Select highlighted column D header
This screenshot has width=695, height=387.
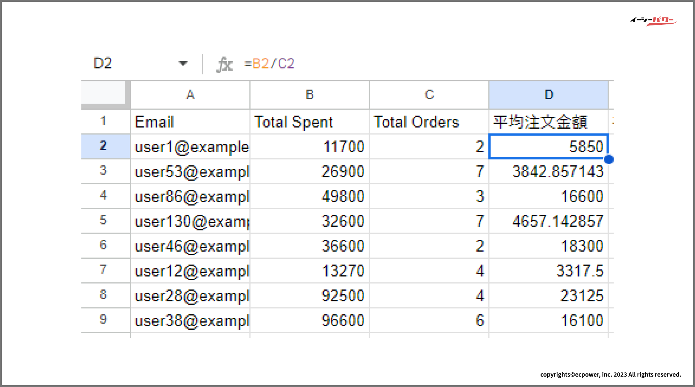pyautogui.click(x=548, y=95)
